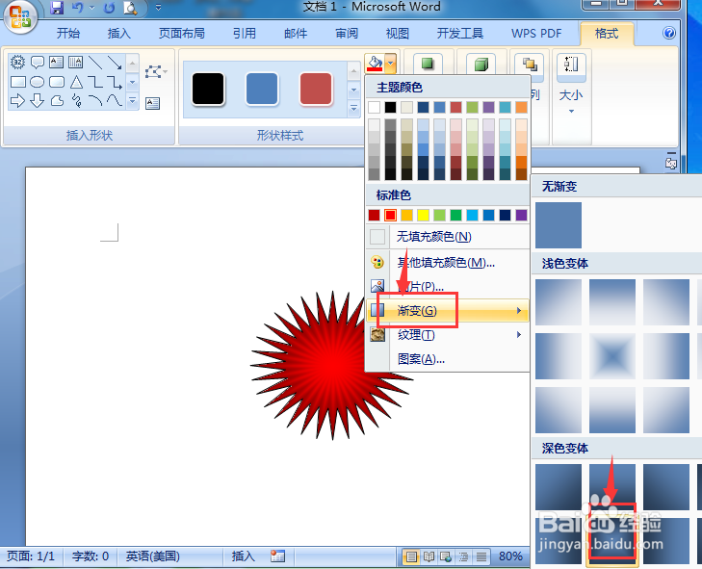The width and height of the screenshot is (702, 569).
Task: Switch to the 插入 tab
Action: [119, 33]
